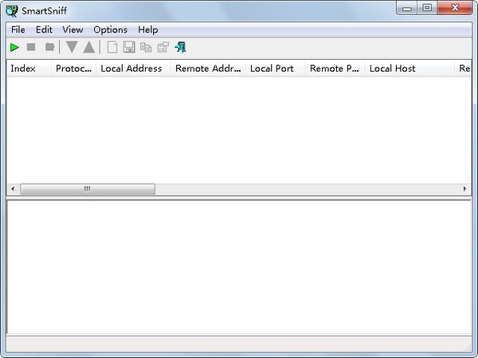Open the Help menu
This screenshot has width=478, height=358.
[148, 30]
